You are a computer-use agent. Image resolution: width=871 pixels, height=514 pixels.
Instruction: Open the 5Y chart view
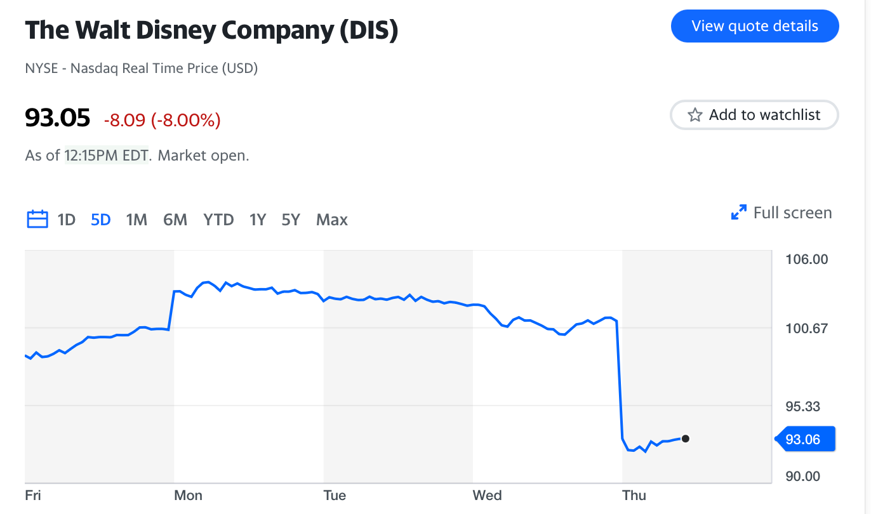pos(290,219)
